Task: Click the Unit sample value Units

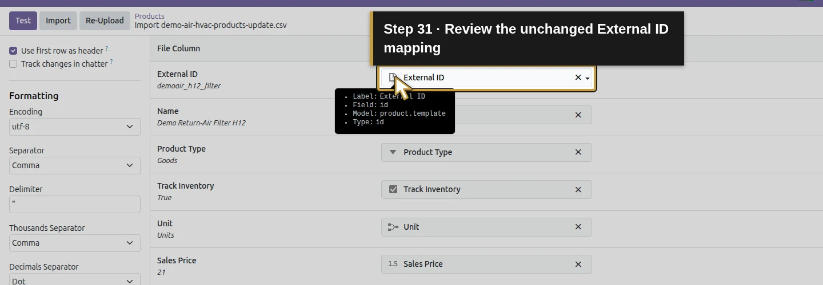Action: [x=166, y=235]
